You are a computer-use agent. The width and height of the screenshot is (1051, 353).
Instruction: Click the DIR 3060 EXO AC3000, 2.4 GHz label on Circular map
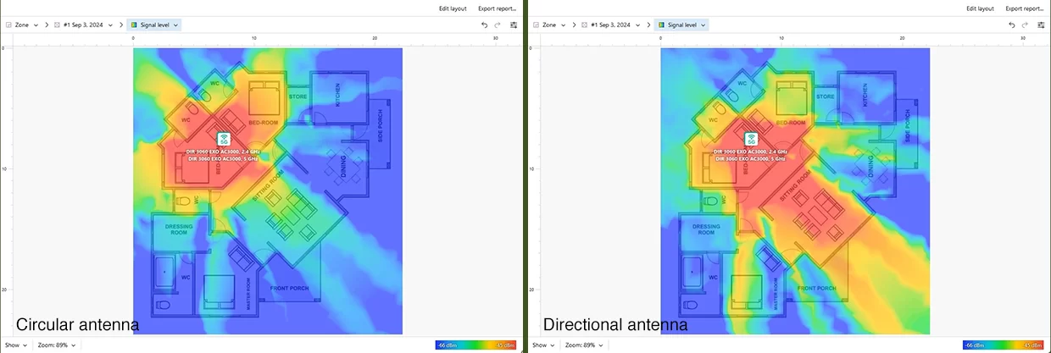tap(224, 152)
